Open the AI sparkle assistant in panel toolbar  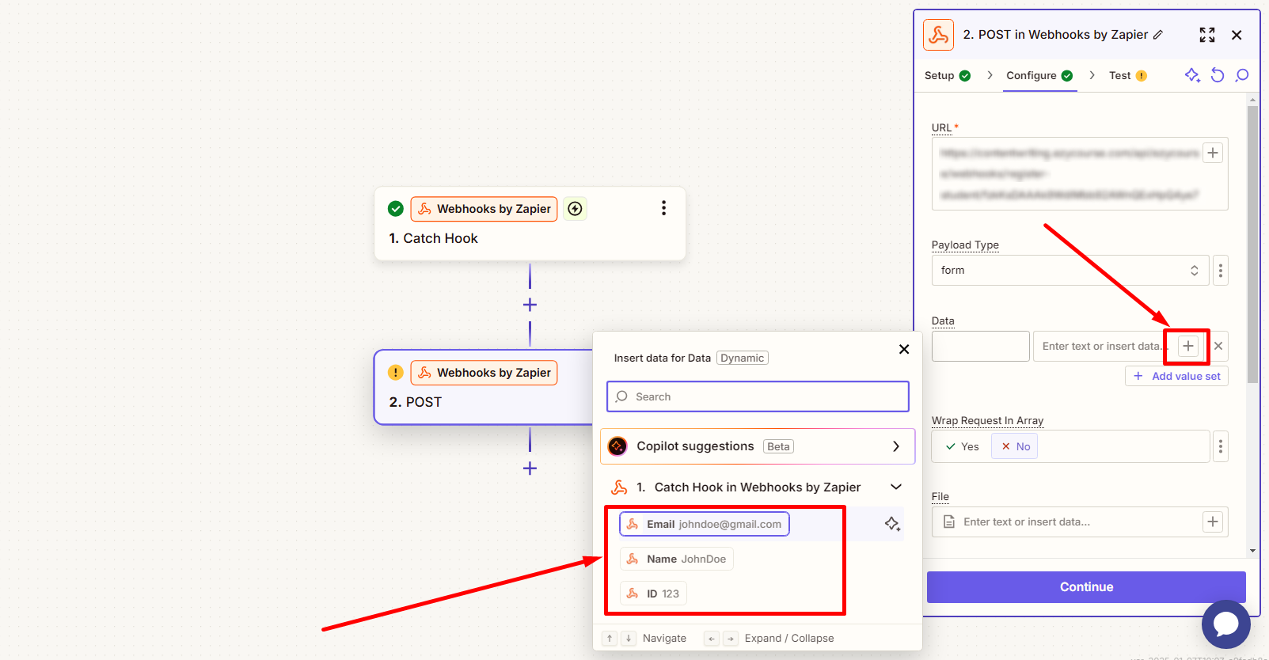click(x=1192, y=75)
